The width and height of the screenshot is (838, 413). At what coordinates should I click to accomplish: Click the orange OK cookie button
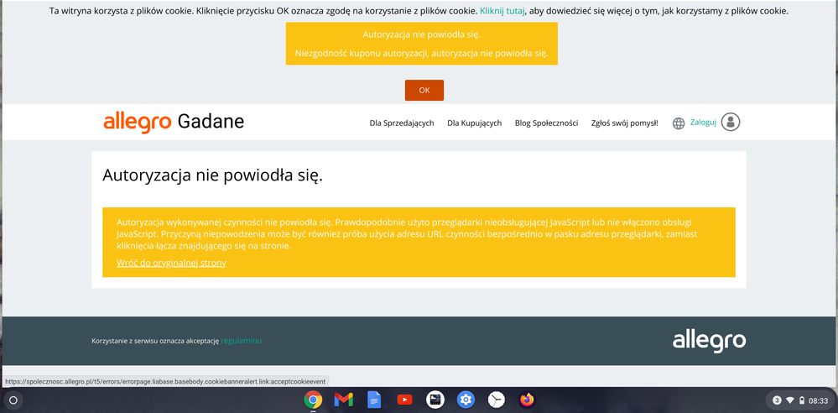(424, 91)
